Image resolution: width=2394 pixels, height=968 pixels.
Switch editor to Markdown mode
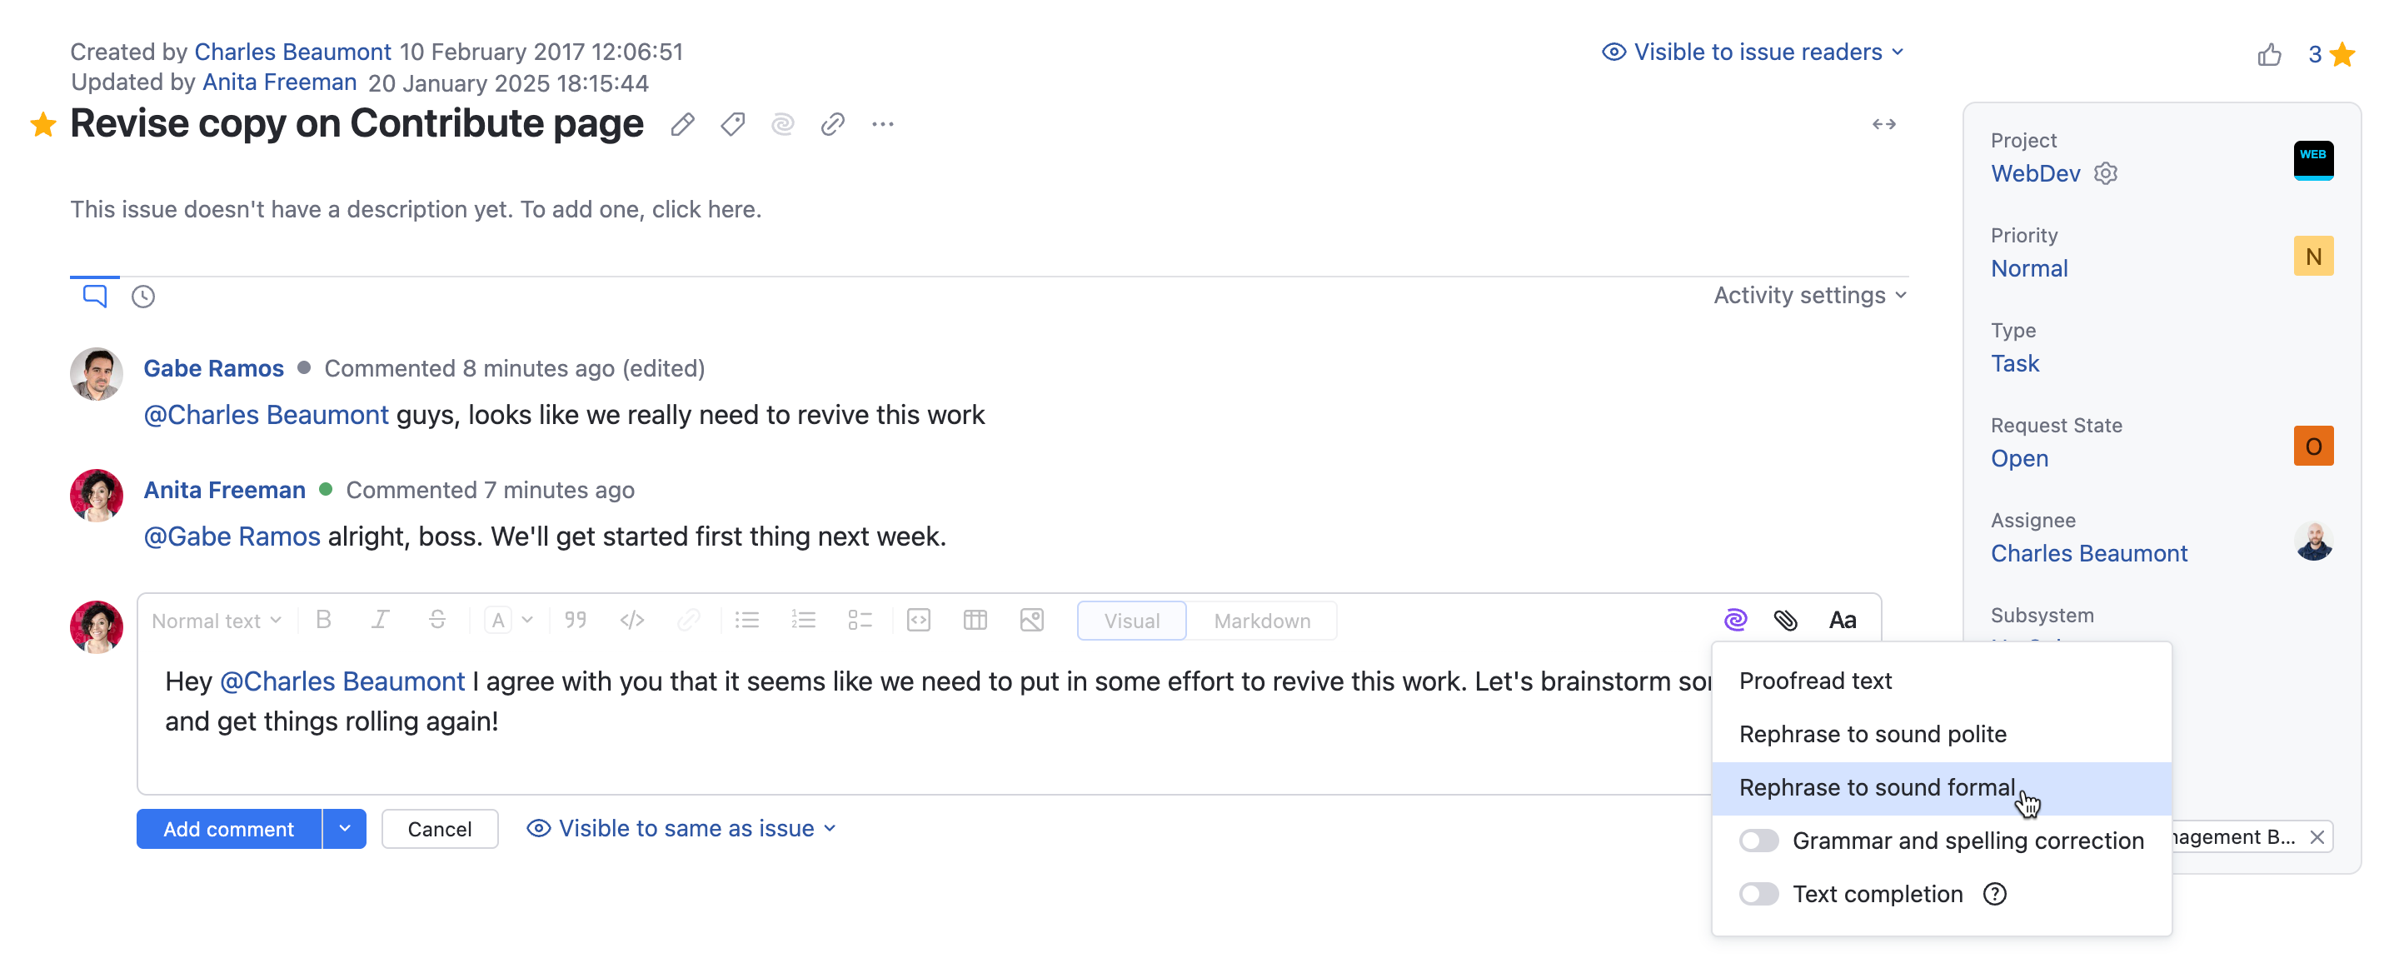[1261, 621]
